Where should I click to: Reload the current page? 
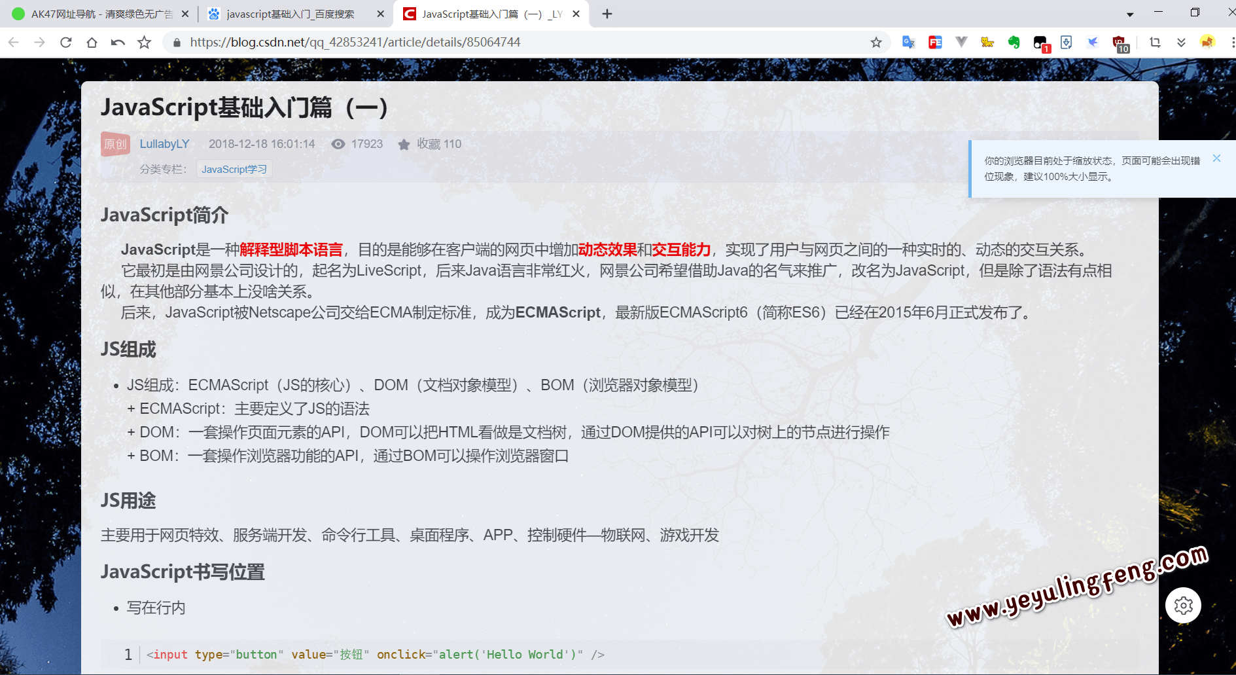[x=66, y=43]
